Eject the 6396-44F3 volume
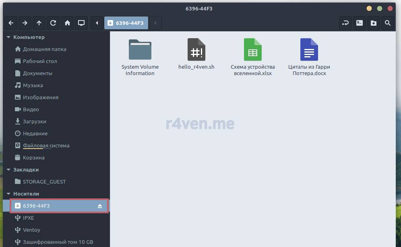The image size is (401, 247). (100, 206)
